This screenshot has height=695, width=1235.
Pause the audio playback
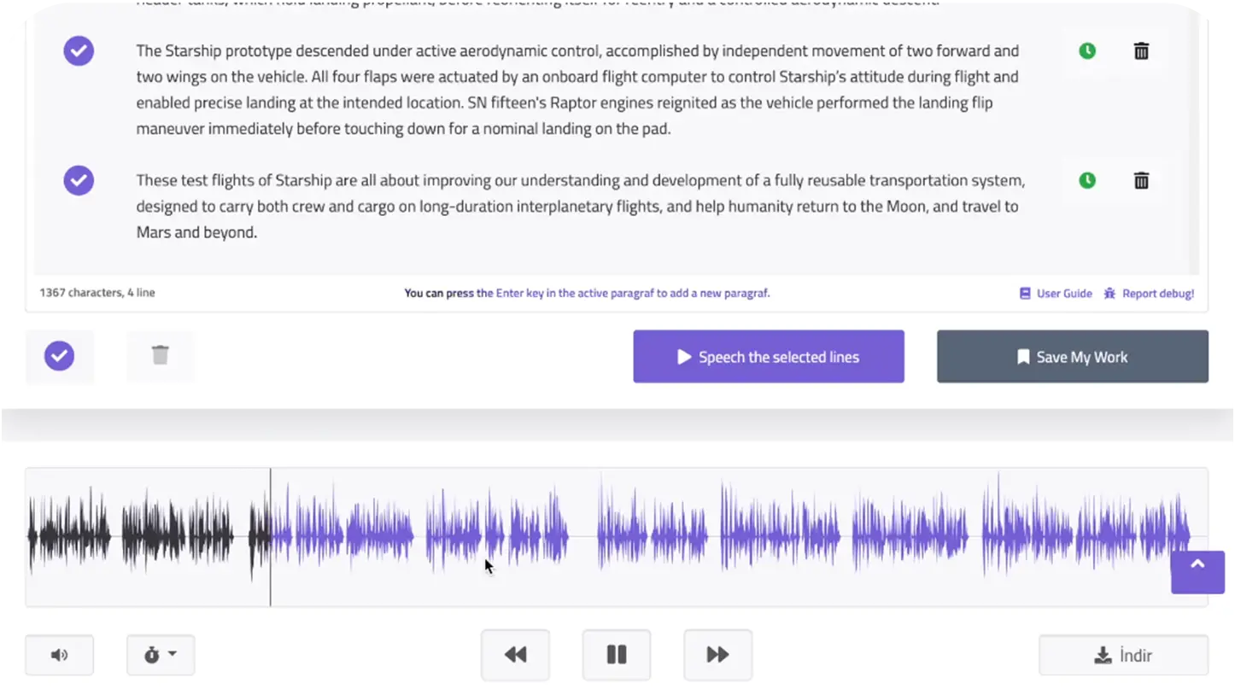click(617, 655)
